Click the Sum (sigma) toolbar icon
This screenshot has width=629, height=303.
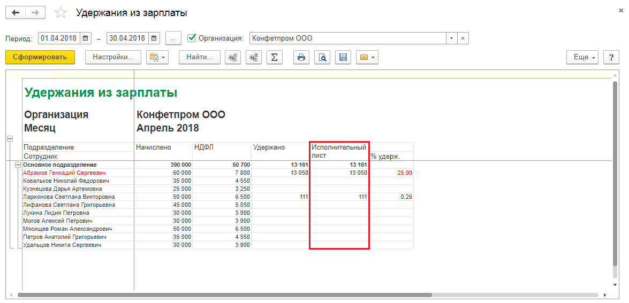coord(274,57)
